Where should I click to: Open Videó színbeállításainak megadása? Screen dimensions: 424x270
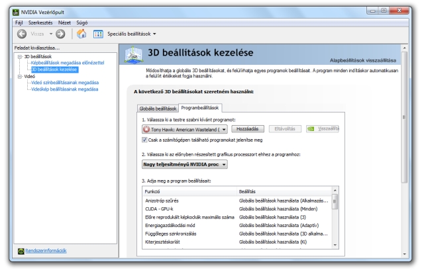point(65,83)
